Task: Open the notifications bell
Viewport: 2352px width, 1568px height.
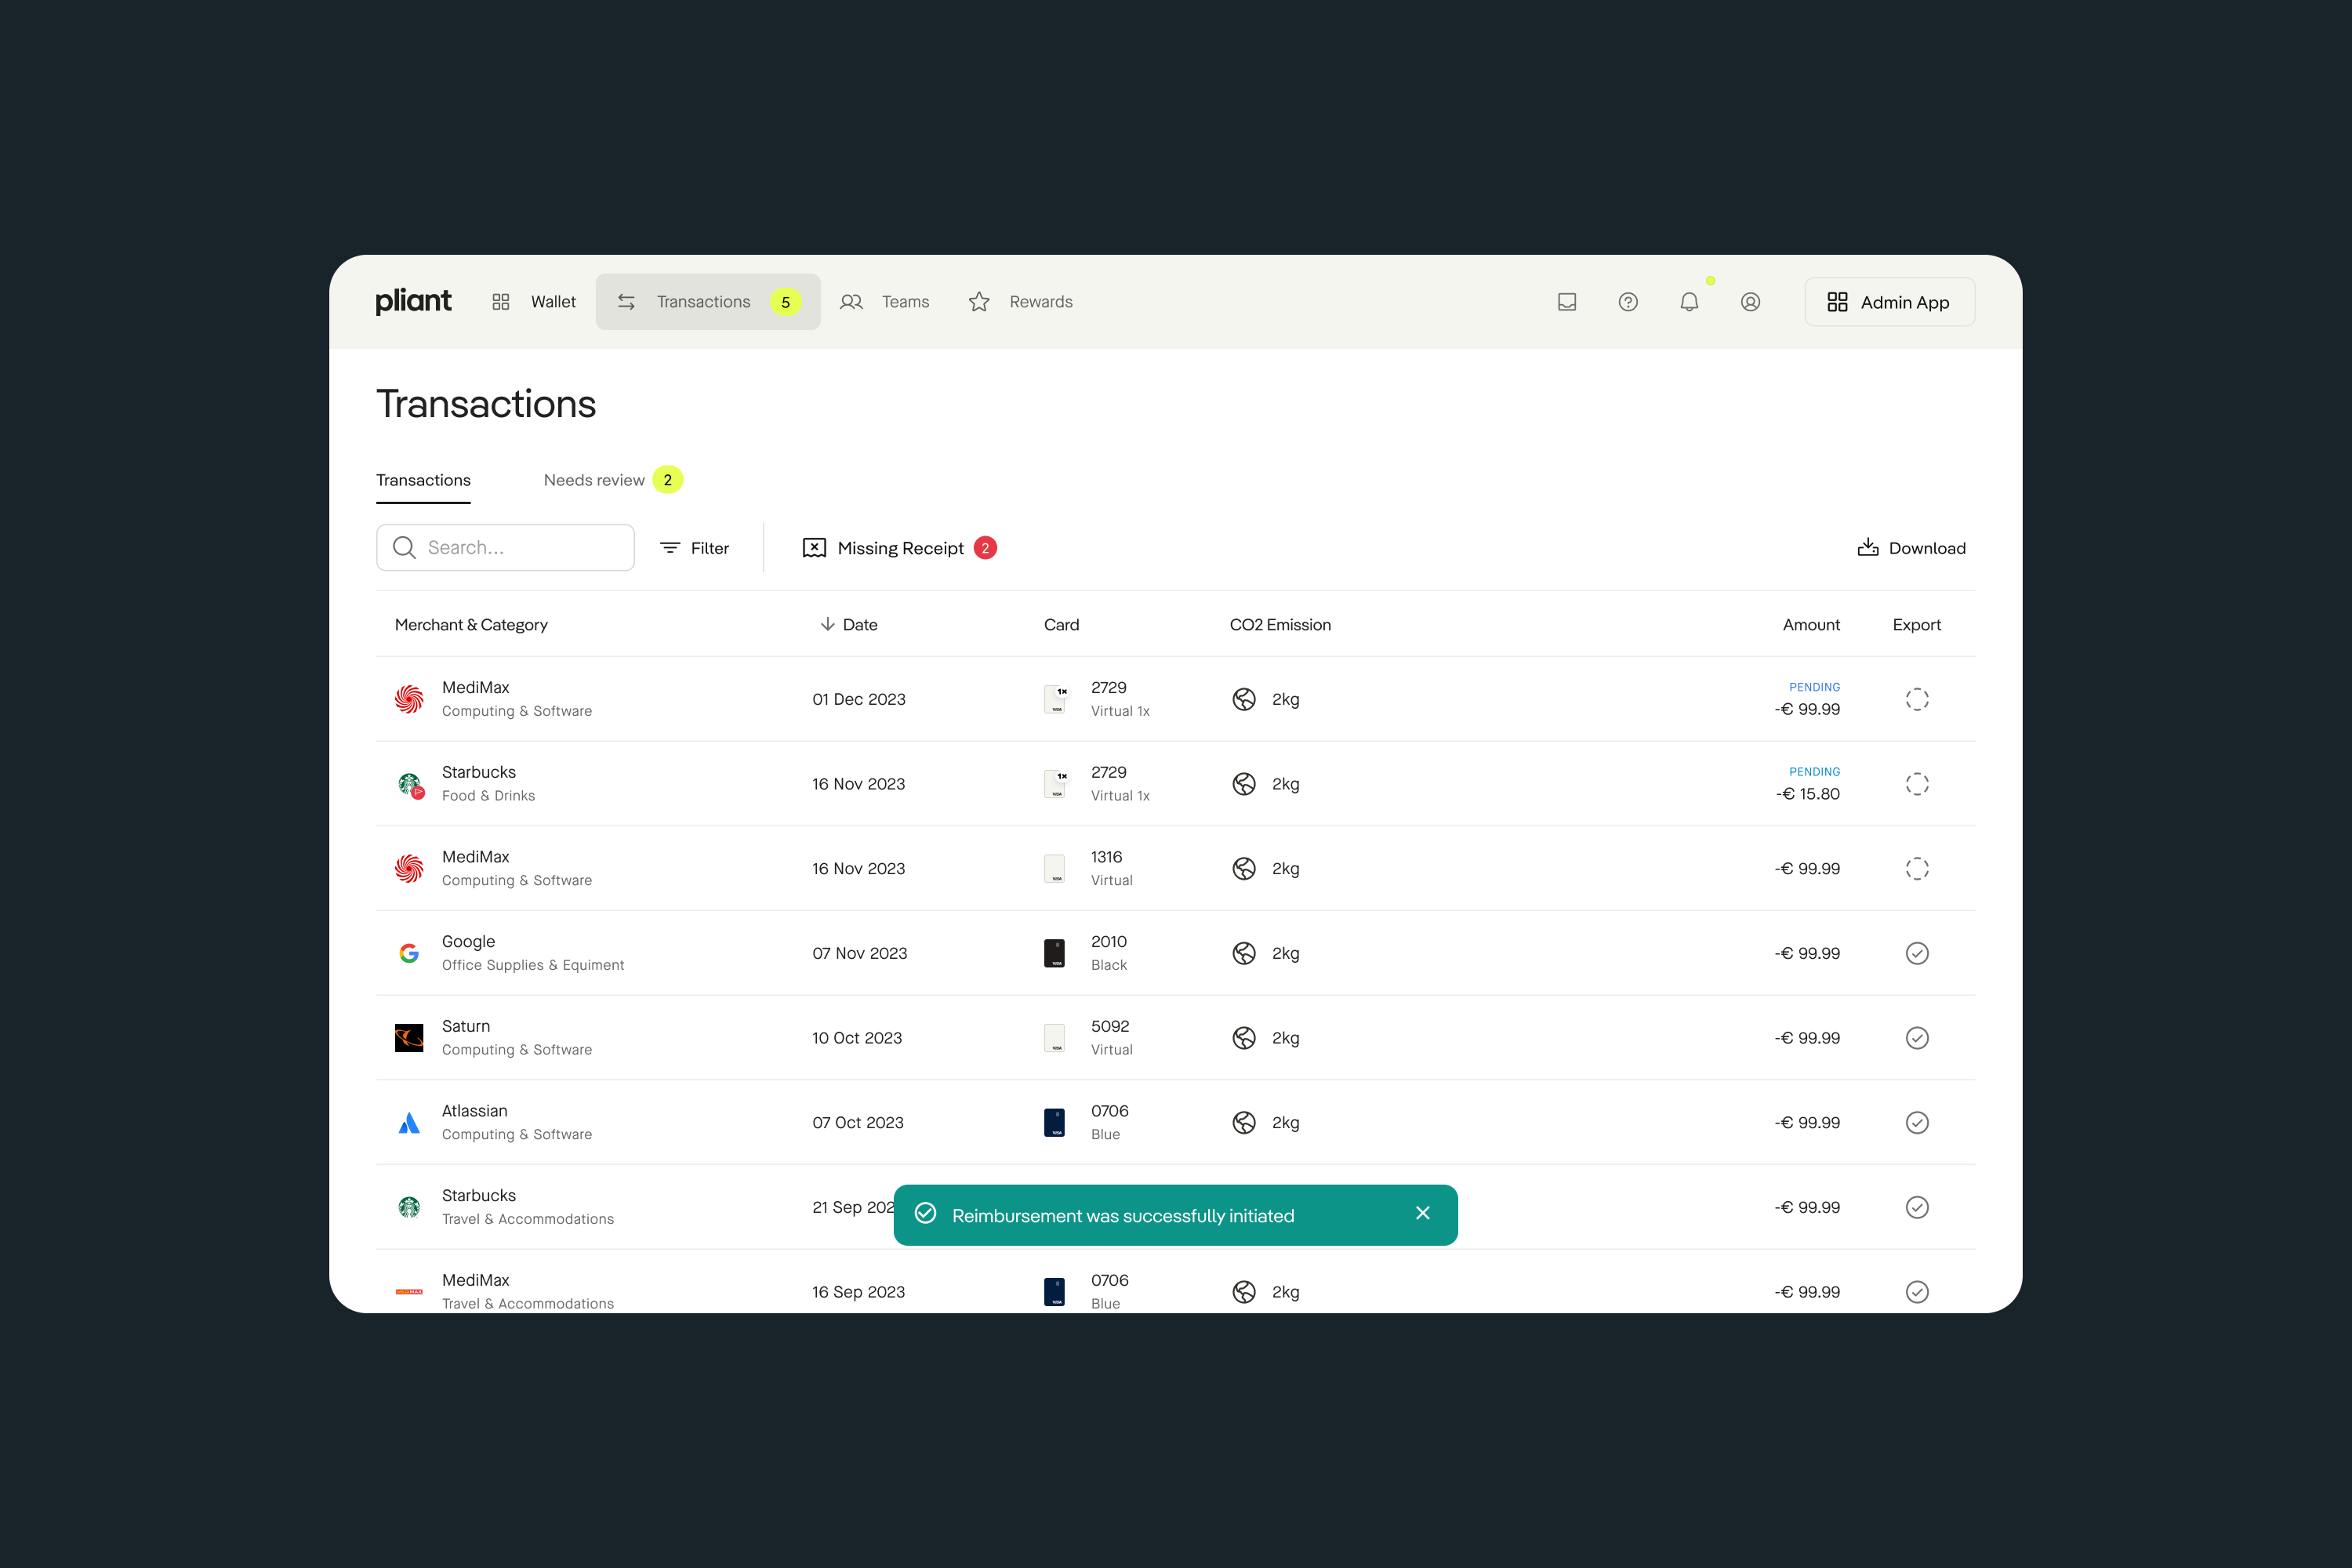Action: pos(1689,302)
